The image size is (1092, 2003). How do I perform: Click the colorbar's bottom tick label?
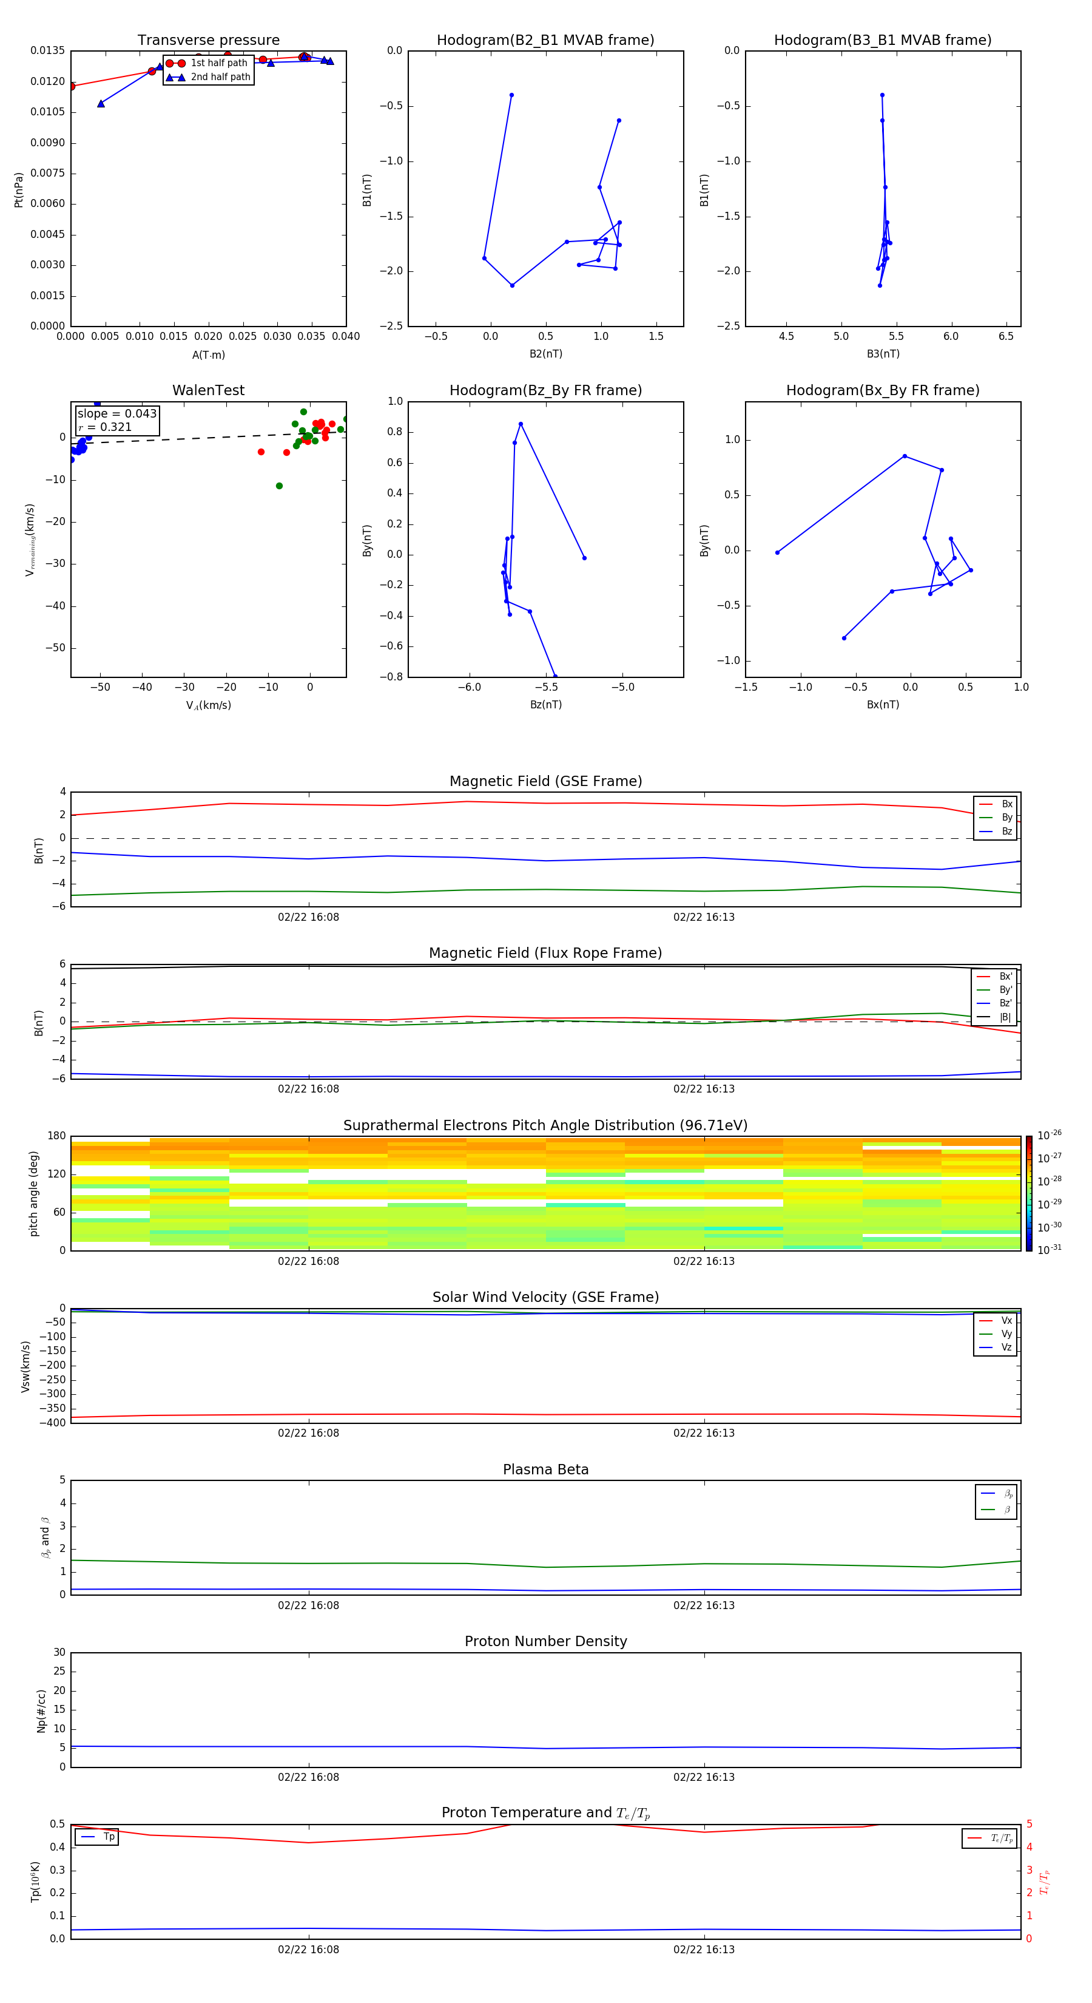coord(1050,1250)
